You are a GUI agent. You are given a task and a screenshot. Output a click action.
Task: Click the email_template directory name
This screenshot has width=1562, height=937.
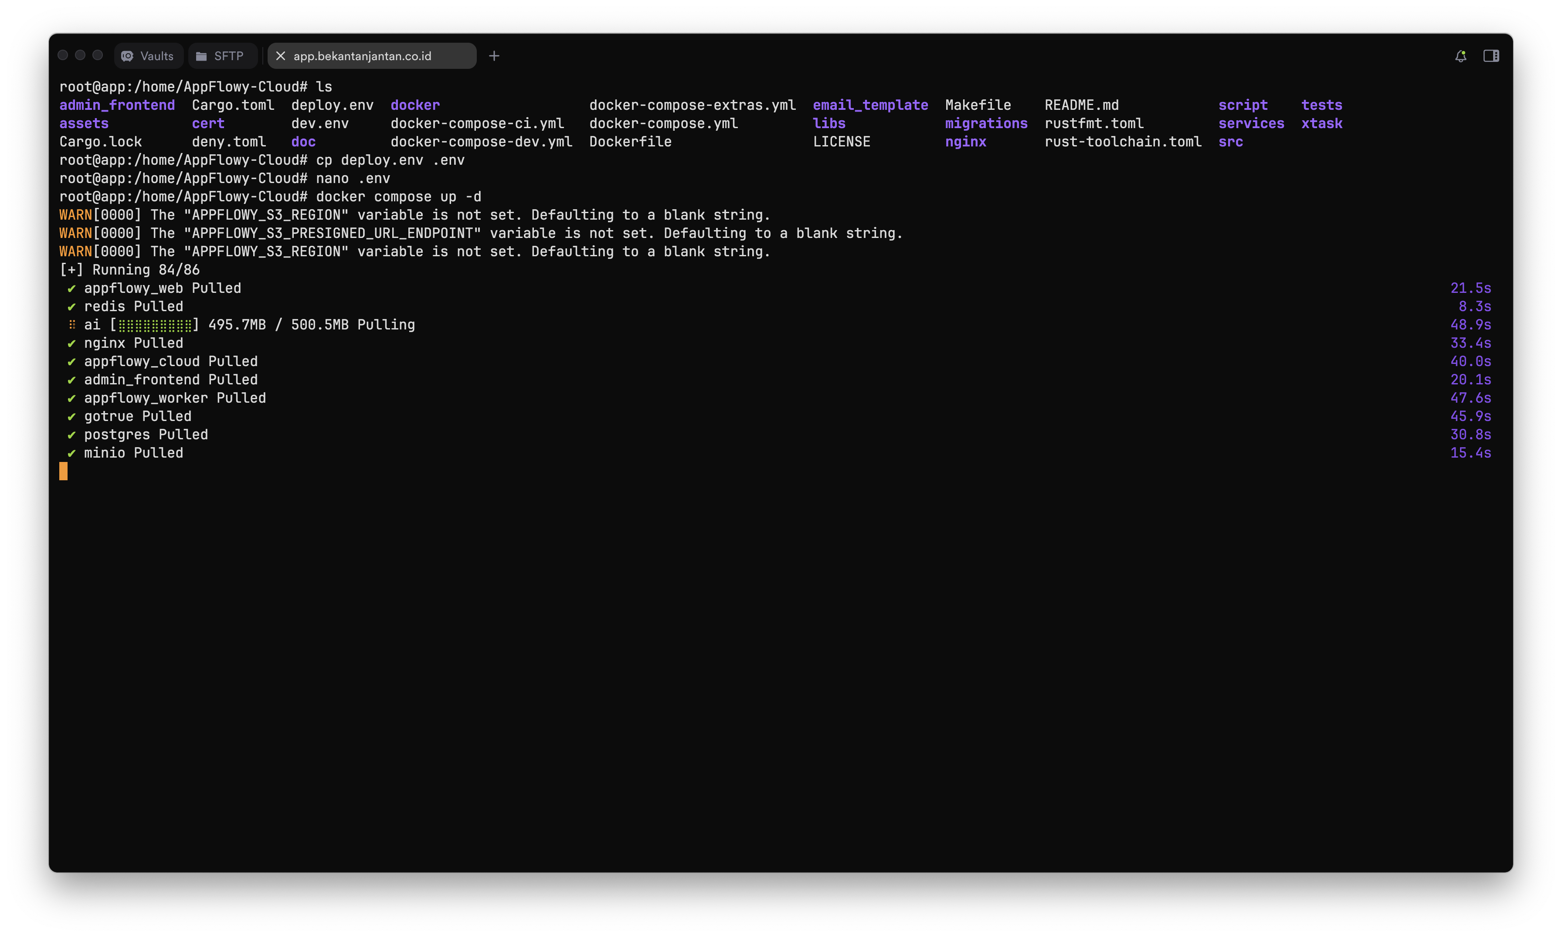871,105
